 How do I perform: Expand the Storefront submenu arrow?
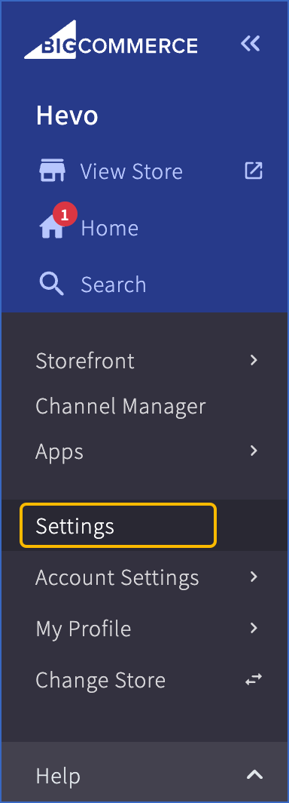pos(254,361)
